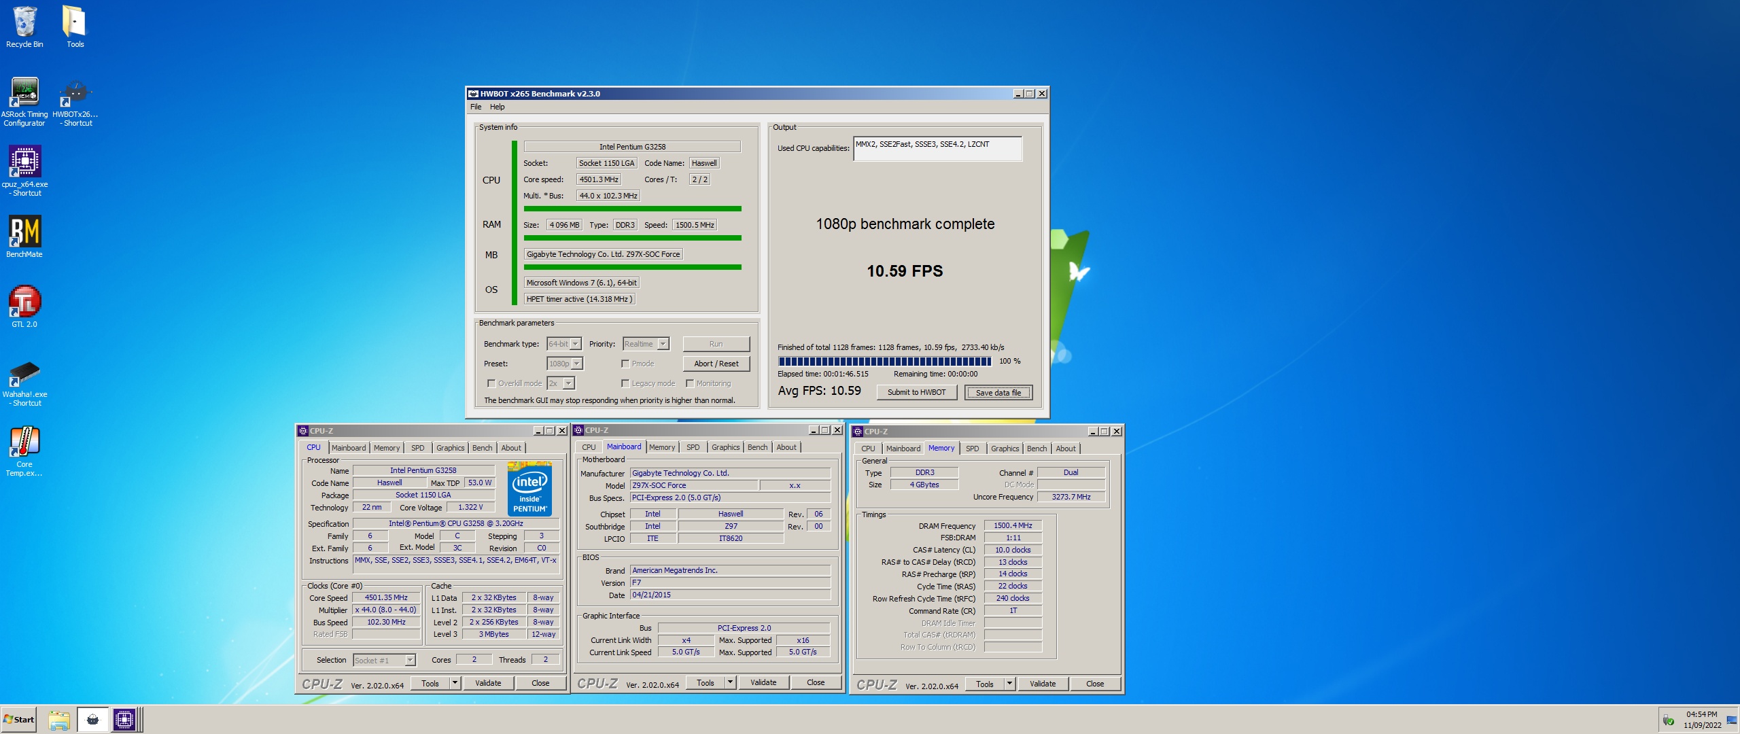Switch to Bench tab in CPU window
The height and width of the screenshot is (734, 1740).
(x=482, y=448)
